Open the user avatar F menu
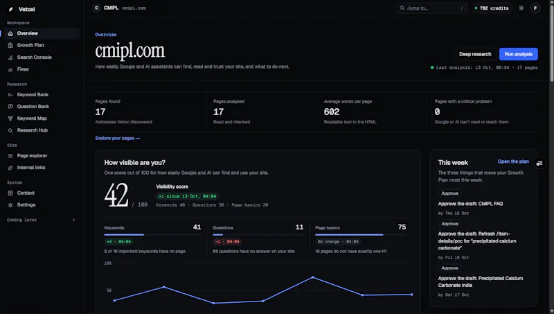554x314 pixels. click(x=535, y=8)
